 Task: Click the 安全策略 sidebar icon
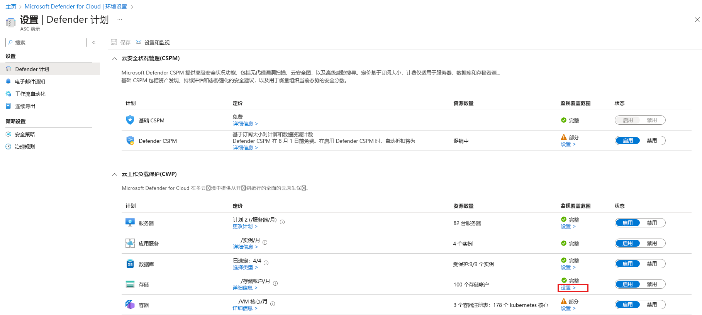[8, 134]
